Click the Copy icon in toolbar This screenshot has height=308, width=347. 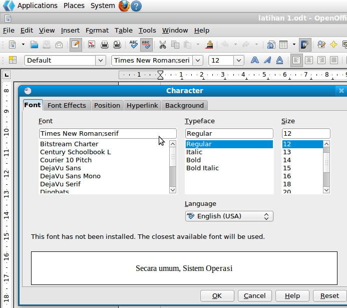(175, 45)
